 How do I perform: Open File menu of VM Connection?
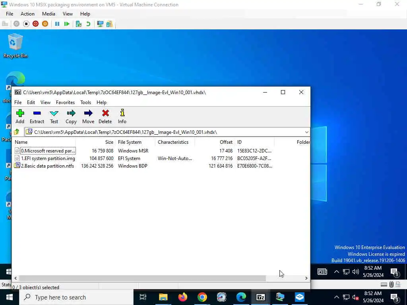[x=10, y=14]
